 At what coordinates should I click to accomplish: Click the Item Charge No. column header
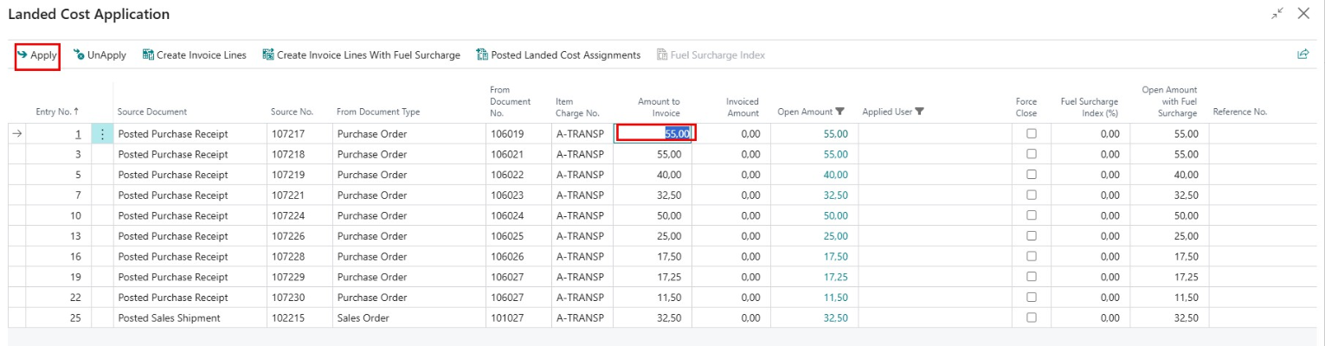[577, 106]
